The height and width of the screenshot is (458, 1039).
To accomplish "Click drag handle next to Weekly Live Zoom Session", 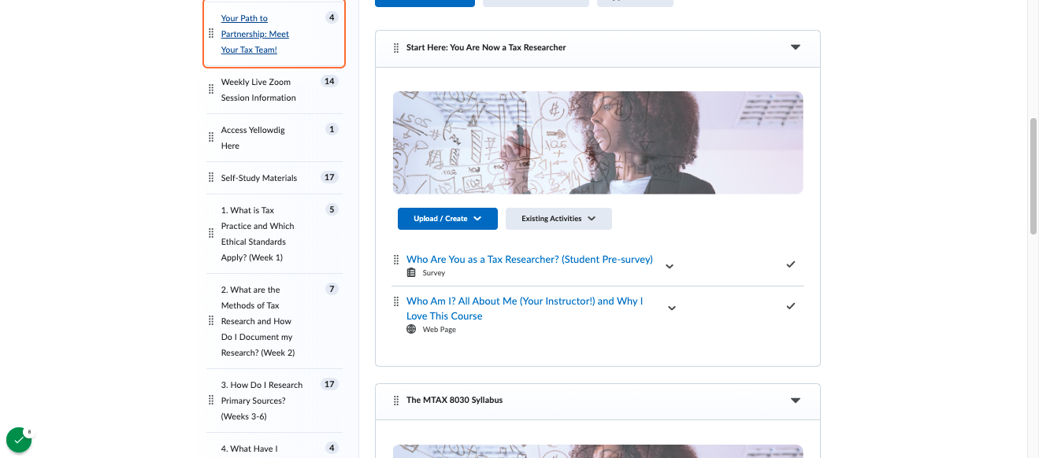I will (210, 89).
